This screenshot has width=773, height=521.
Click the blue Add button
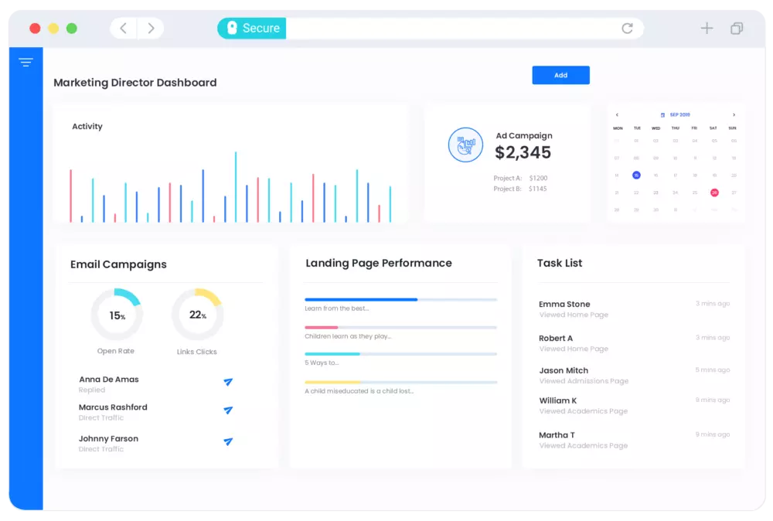[560, 75]
